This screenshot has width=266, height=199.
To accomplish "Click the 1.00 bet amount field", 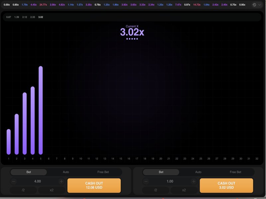I will coord(170,181).
